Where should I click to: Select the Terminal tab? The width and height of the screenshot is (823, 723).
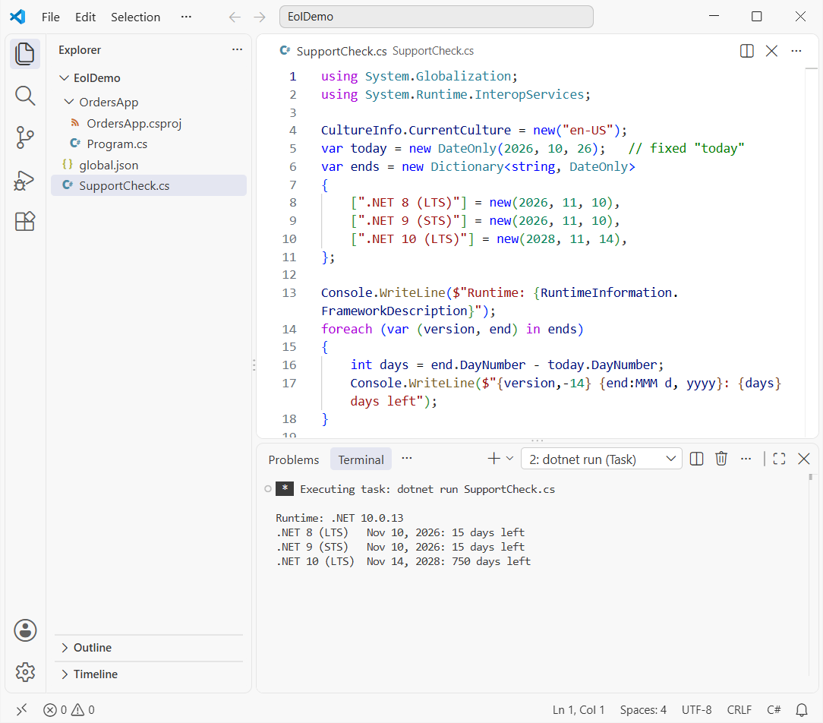pos(361,459)
